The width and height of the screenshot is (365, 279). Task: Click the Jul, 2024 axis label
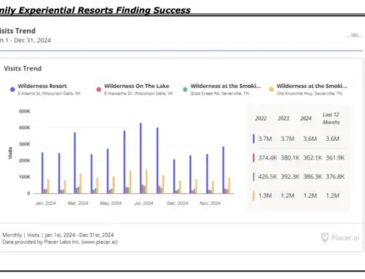pos(143,203)
